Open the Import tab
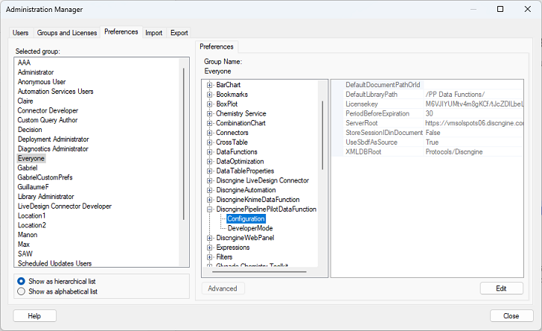Viewport: 542px width, 331px height. 154,33
